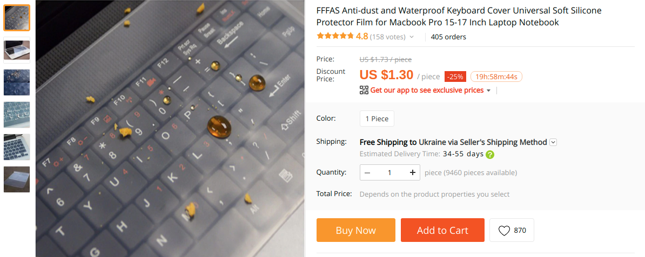Expand the exclusive app prices dropdown
This screenshot has height=257, width=645.
tap(488, 91)
